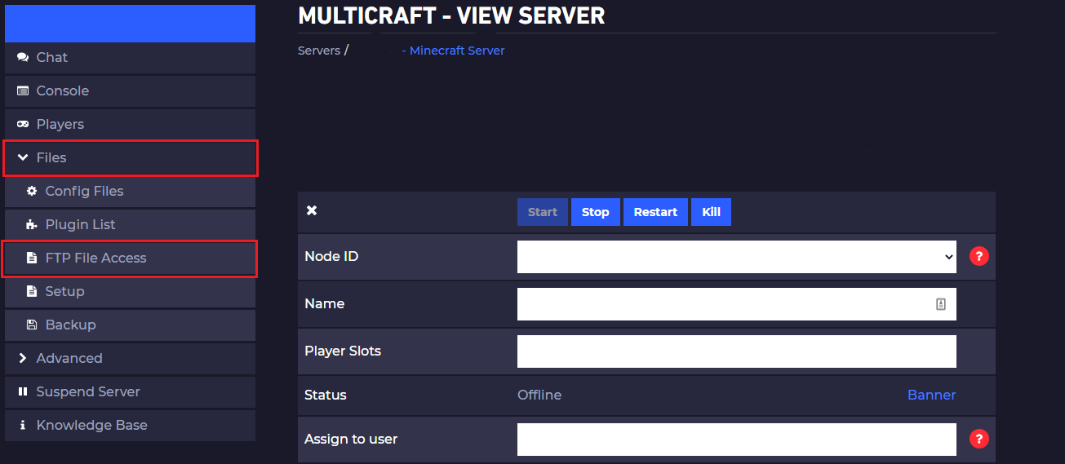Image resolution: width=1065 pixels, height=464 pixels.
Task: Click into the Player Slots input field
Action: (x=736, y=351)
